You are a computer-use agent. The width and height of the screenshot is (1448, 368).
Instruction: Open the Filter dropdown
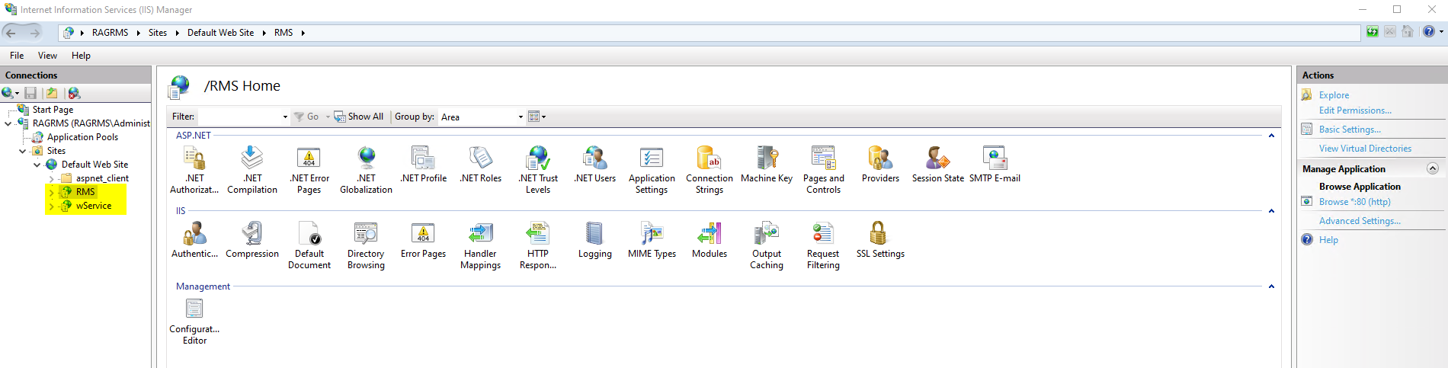click(x=285, y=117)
